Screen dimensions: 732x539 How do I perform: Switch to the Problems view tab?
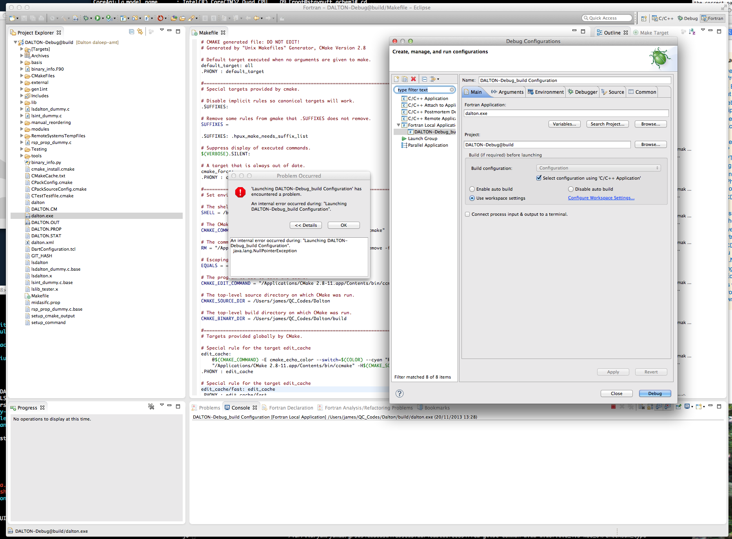[206, 408]
